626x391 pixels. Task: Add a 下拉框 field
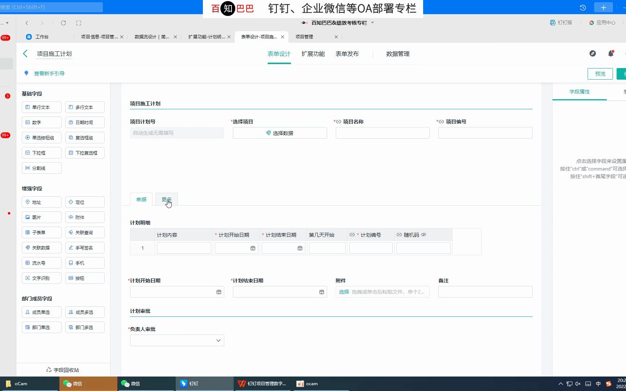pyautogui.click(x=42, y=153)
